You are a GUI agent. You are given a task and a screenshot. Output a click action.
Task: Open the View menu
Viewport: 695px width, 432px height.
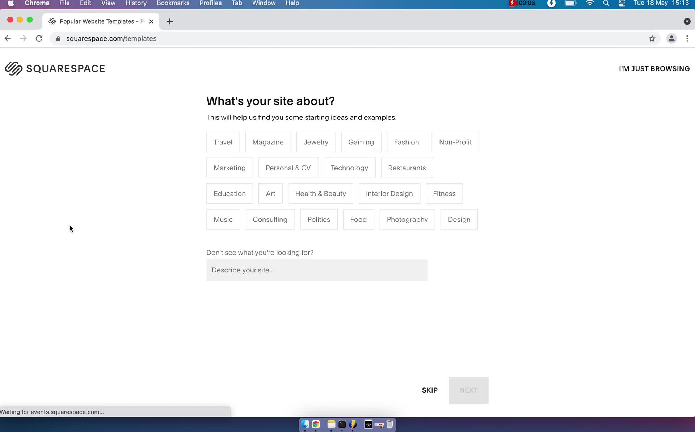[108, 3]
